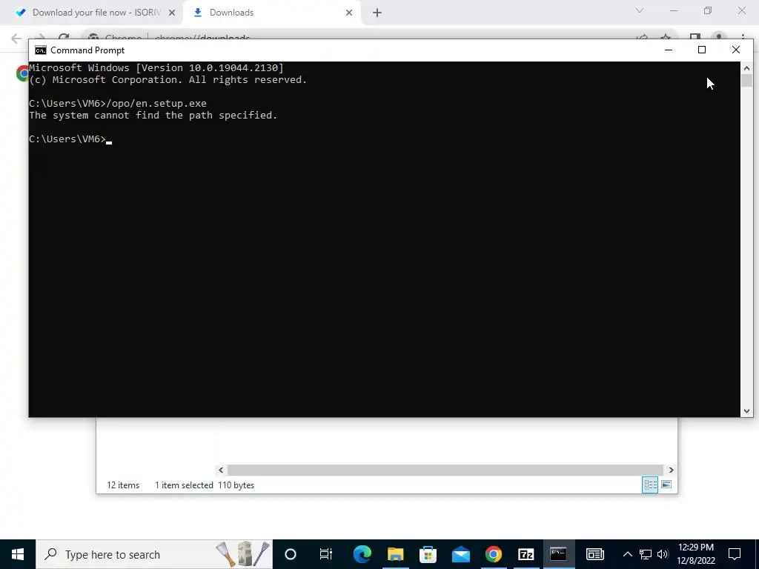The width and height of the screenshot is (759, 569).
Task: Minimize the Command Prompt window
Action: tap(669, 50)
